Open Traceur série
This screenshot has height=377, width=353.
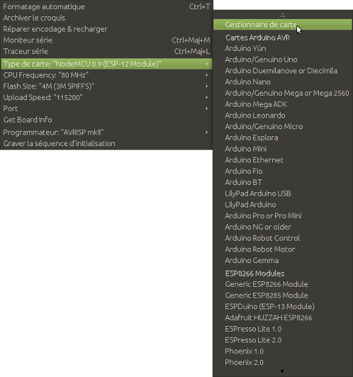(x=106, y=51)
